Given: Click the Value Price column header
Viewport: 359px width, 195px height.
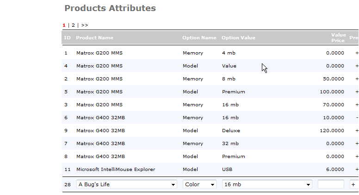Looking at the screenshot, I should click(x=338, y=37).
